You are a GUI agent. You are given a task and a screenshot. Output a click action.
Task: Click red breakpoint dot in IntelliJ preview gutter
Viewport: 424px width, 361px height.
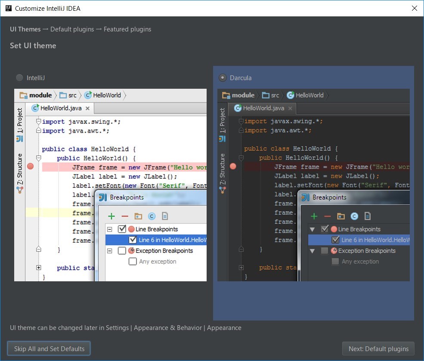coord(30,166)
